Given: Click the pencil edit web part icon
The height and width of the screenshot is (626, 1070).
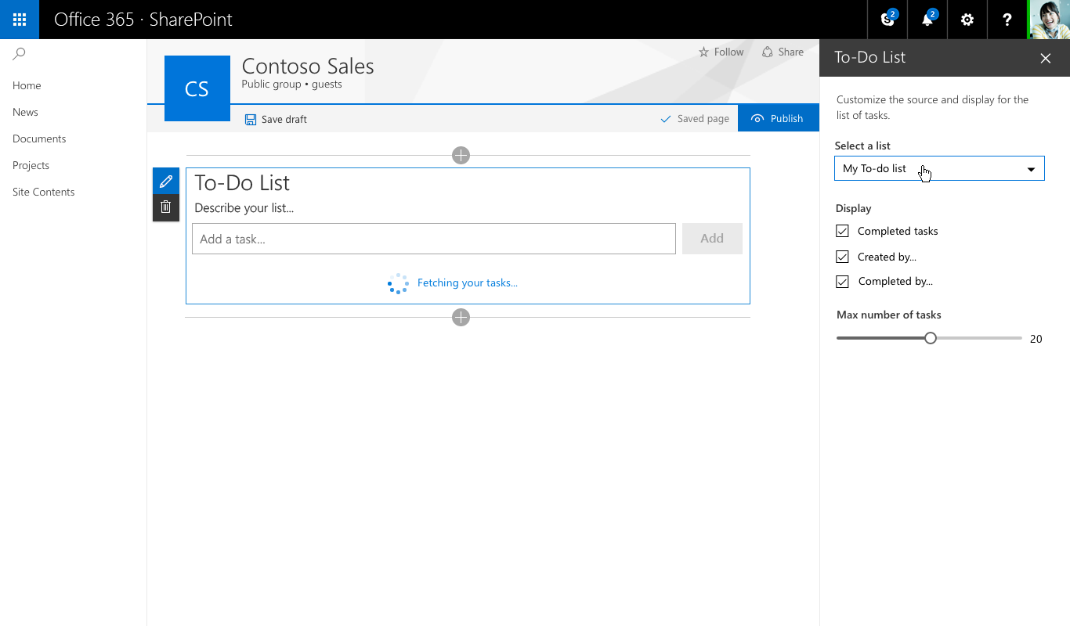Looking at the screenshot, I should pyautogui.click(x=166, y=182).
